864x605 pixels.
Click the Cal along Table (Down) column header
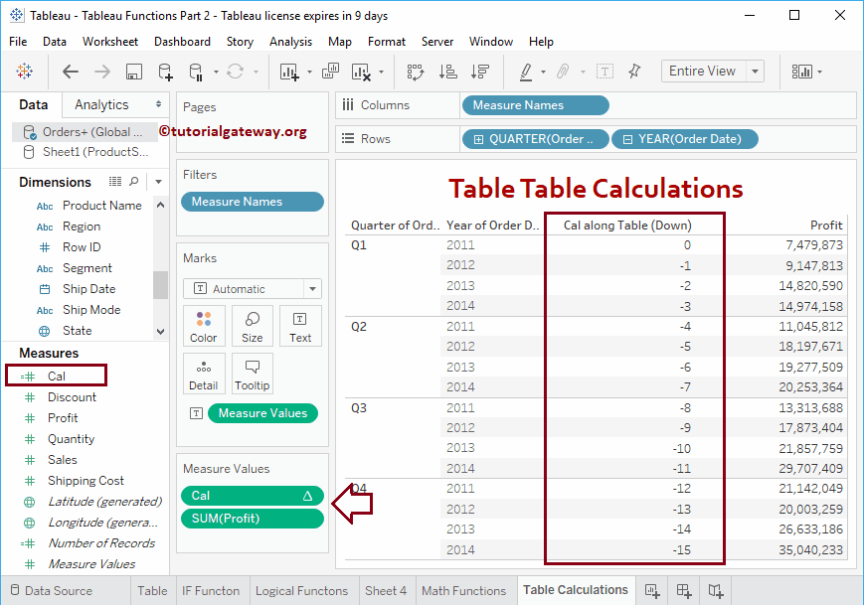pos(627,226)
